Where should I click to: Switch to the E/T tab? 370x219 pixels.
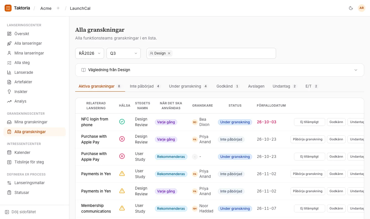pos(312,86)
